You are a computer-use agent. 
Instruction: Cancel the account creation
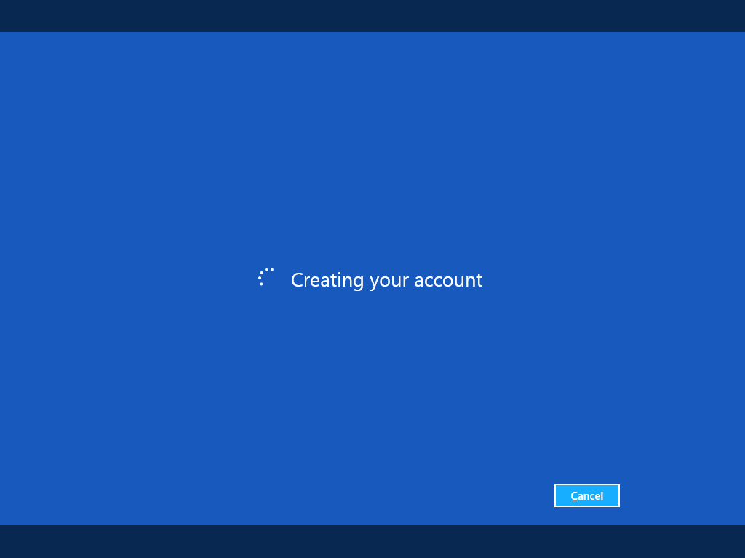point(587,495)
